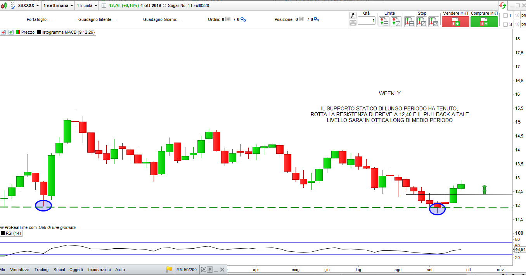Image resolution: width=526 pixels, height=275 pixels.
Task: Click the ProRealTime.com copyright link
Action: [18, 227]
